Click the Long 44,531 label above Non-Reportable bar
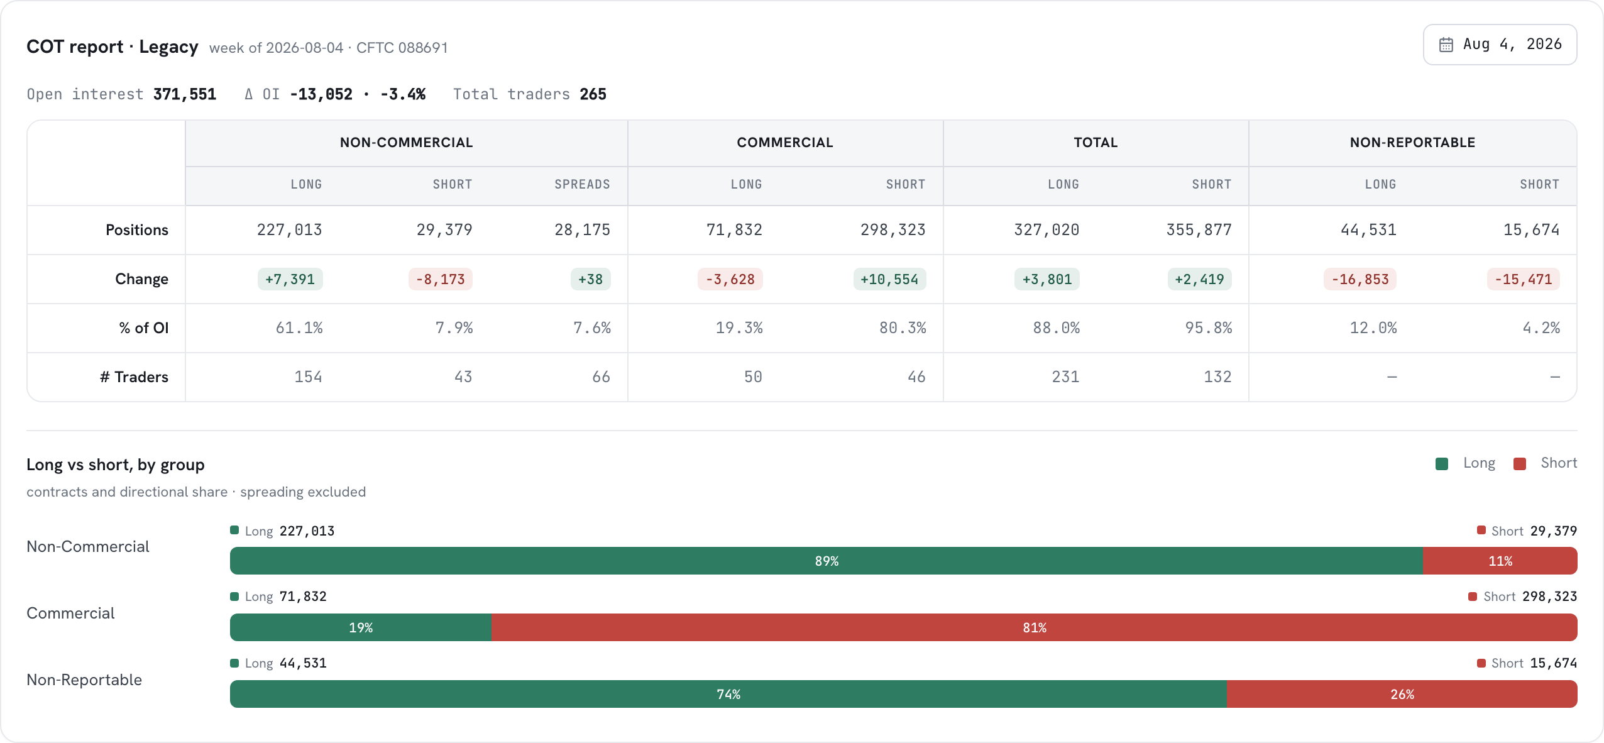Screen dimensions: 1604x743 tap(278, 663)
